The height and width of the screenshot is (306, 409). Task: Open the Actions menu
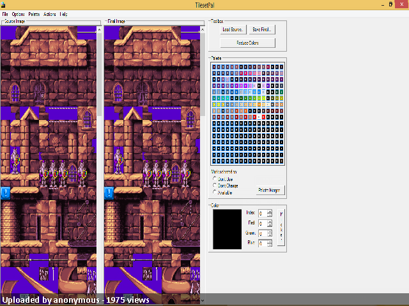50,14
